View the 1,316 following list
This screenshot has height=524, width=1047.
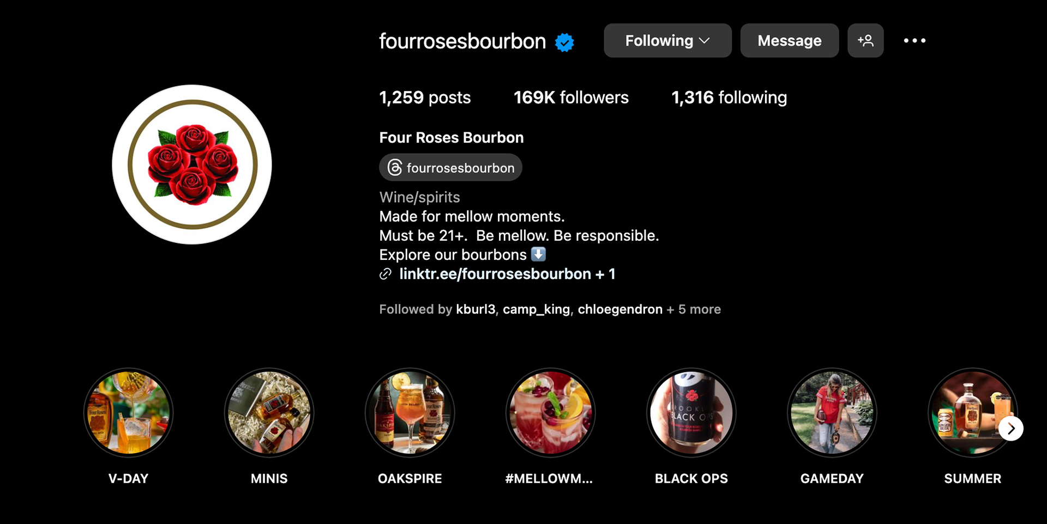tap(729, 98)
